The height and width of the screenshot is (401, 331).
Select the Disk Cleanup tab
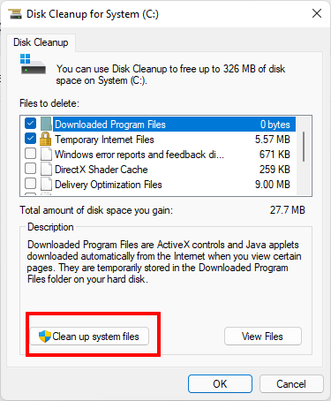pos(41,42)
